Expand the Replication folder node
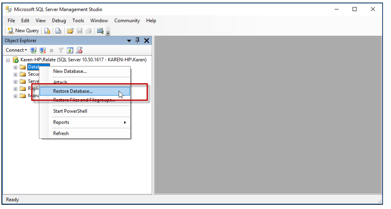The height and width of the screenshot is (209, 391). pos(16,89)
